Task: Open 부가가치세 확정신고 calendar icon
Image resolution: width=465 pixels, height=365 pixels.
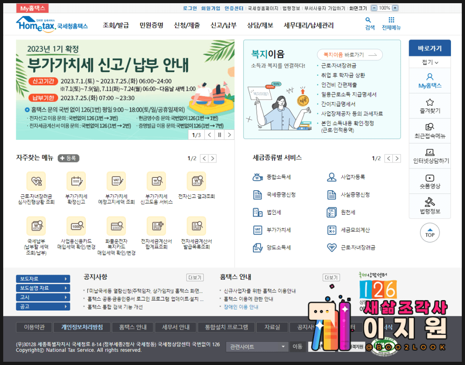Action: (76, 181)
